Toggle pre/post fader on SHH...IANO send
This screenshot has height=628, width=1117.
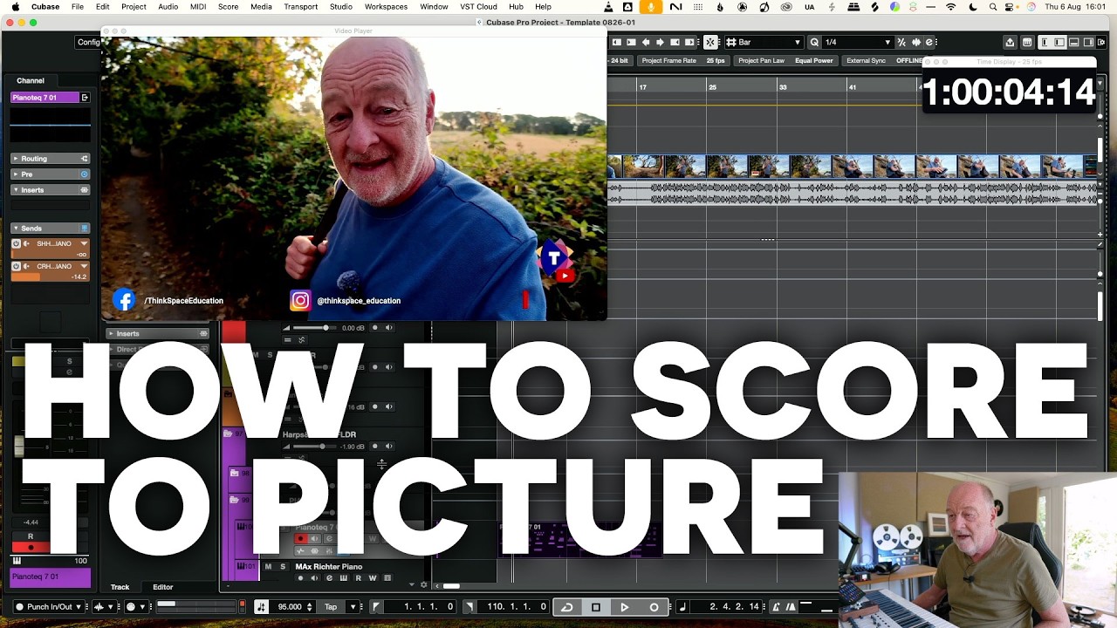(27, 244)
